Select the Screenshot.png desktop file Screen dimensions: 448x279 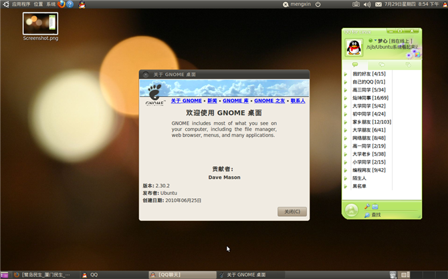click(40, 27)
